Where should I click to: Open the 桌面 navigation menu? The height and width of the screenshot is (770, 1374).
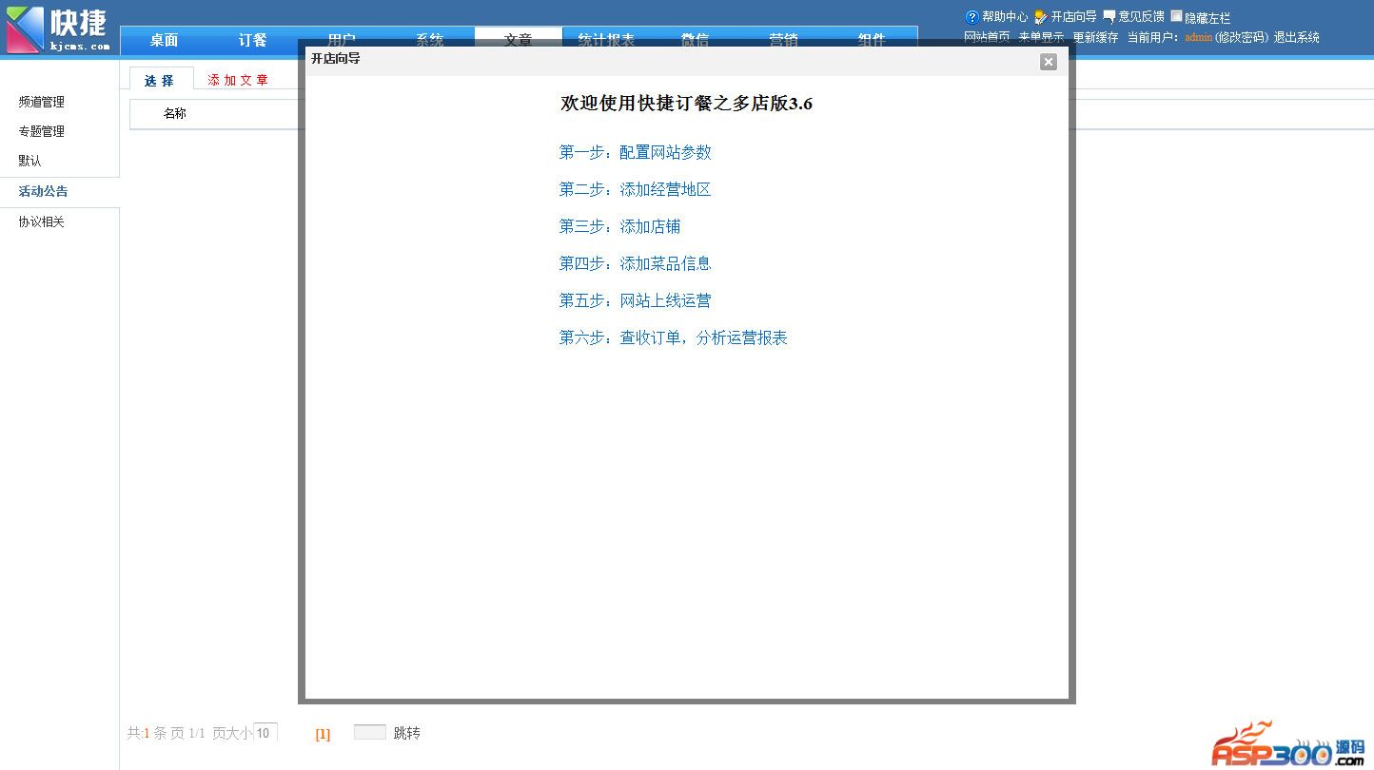[x=164, y=40]
